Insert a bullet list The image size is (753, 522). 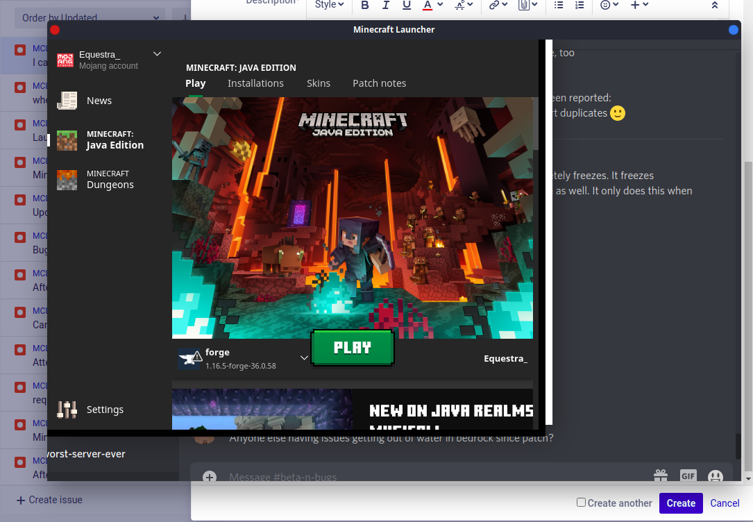[559, 5]
